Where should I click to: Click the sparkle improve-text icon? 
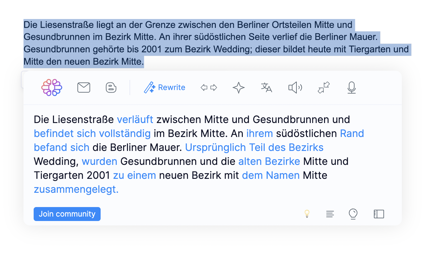(238, 88)
